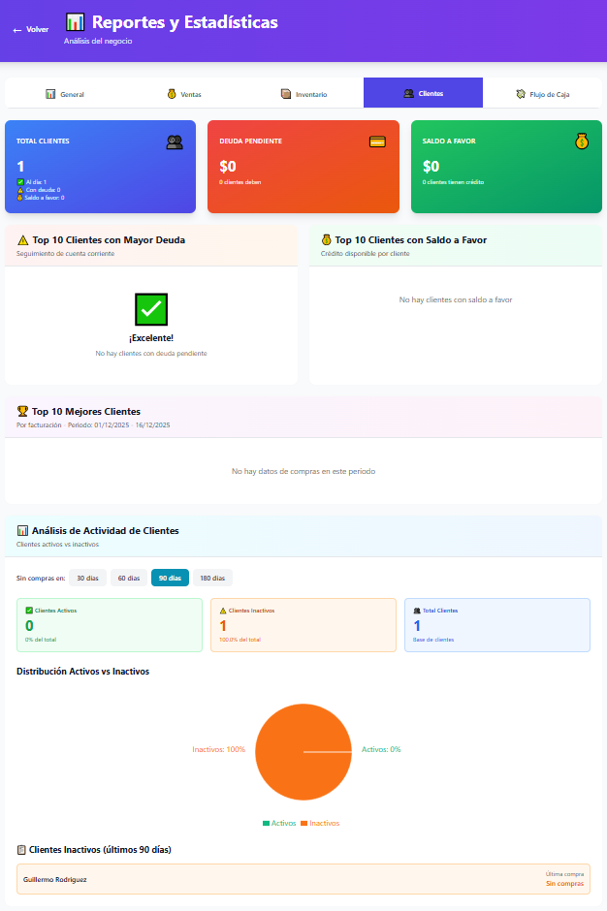Open the Inventario tab

click(x=303, y=94)
